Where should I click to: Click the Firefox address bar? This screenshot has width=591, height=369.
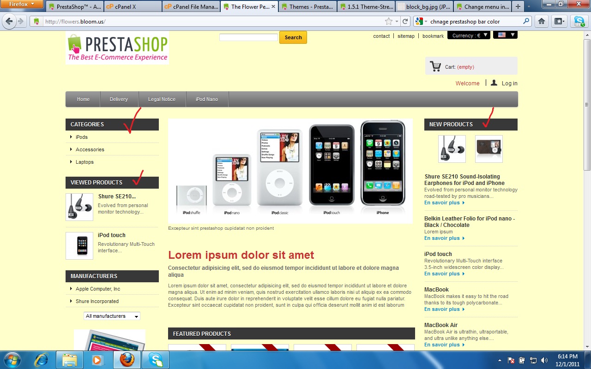click(x=208, y=22)
